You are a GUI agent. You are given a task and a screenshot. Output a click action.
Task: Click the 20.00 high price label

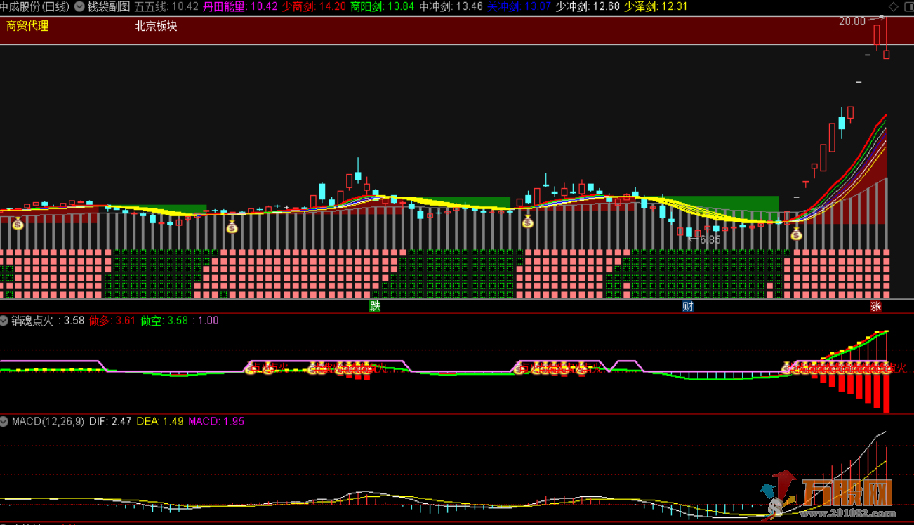coord(852,21)
